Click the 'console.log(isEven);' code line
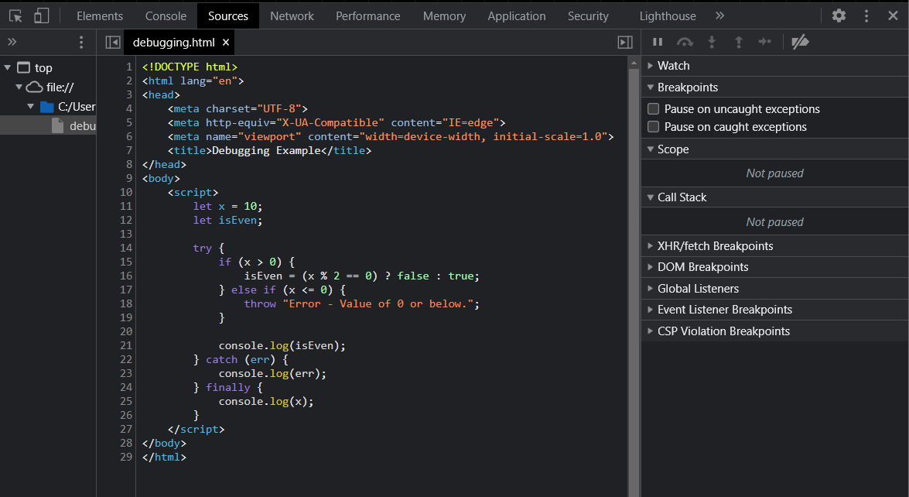909x497 pixels. pyautogui.click(x=282, y=345)
